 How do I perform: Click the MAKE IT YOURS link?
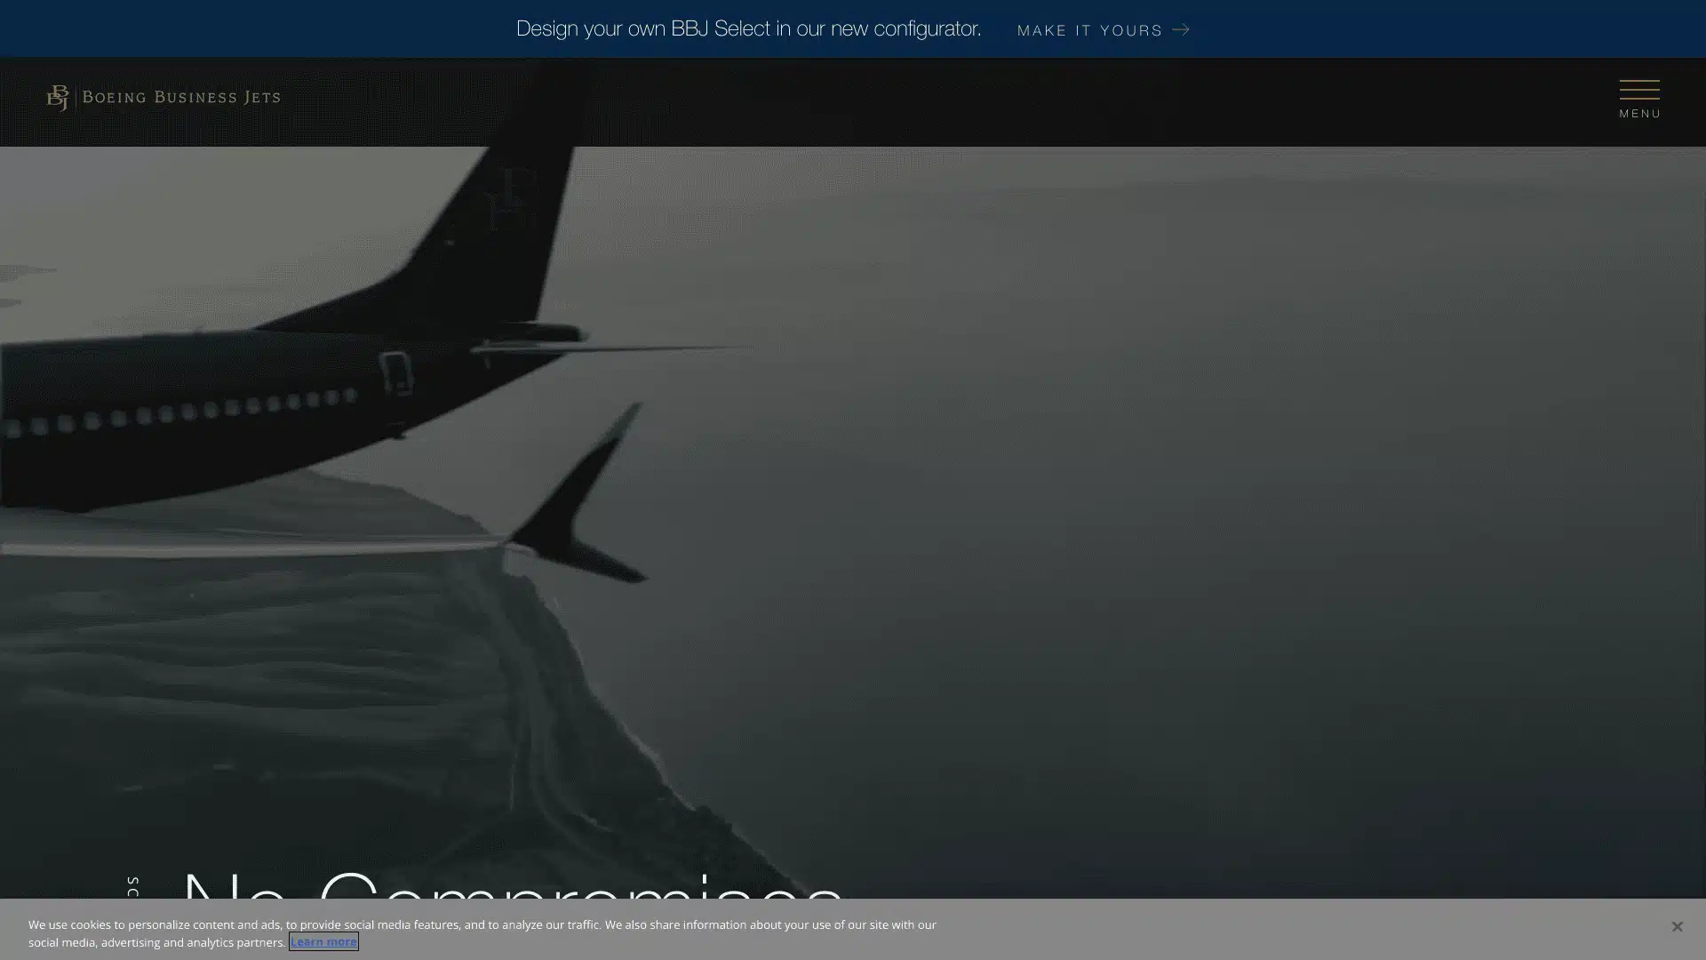click(x=1089, y=30)
